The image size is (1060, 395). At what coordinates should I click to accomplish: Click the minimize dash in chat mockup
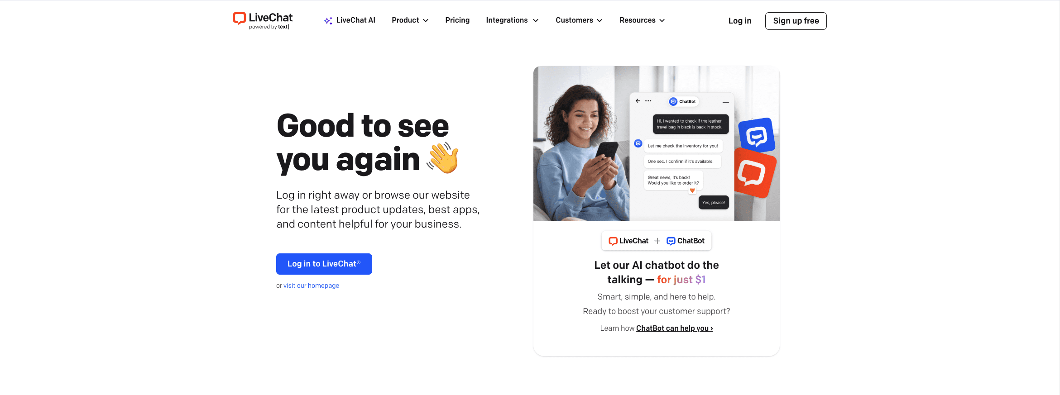726,102
